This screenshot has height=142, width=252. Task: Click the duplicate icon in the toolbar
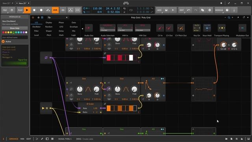pos(203,10)
